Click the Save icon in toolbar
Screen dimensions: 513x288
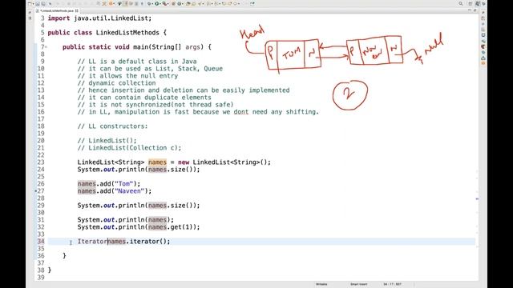pos(38,3)
